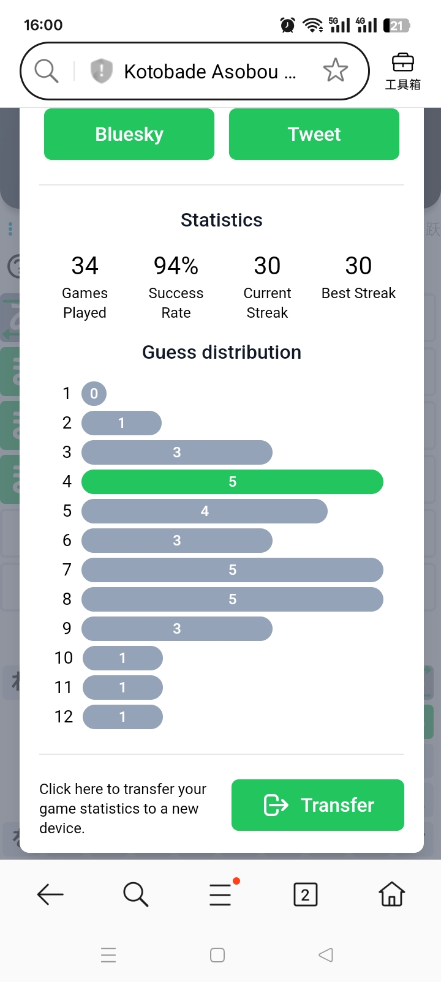Tap the Android system back triangle
Image resolution: width=441 pixels, height=982 pixels.
326,955
